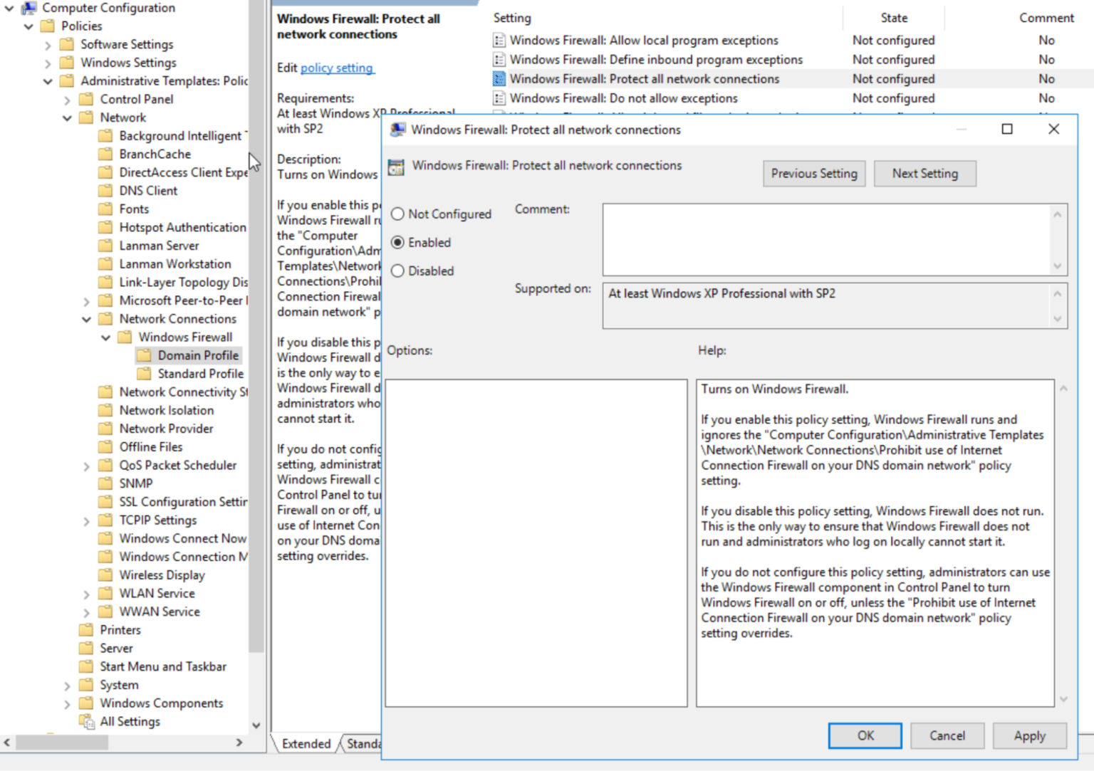Select the "Enabled" radio button
Image resolution: width=1094 pixels, height=771 pixels.
click(397, 242)
